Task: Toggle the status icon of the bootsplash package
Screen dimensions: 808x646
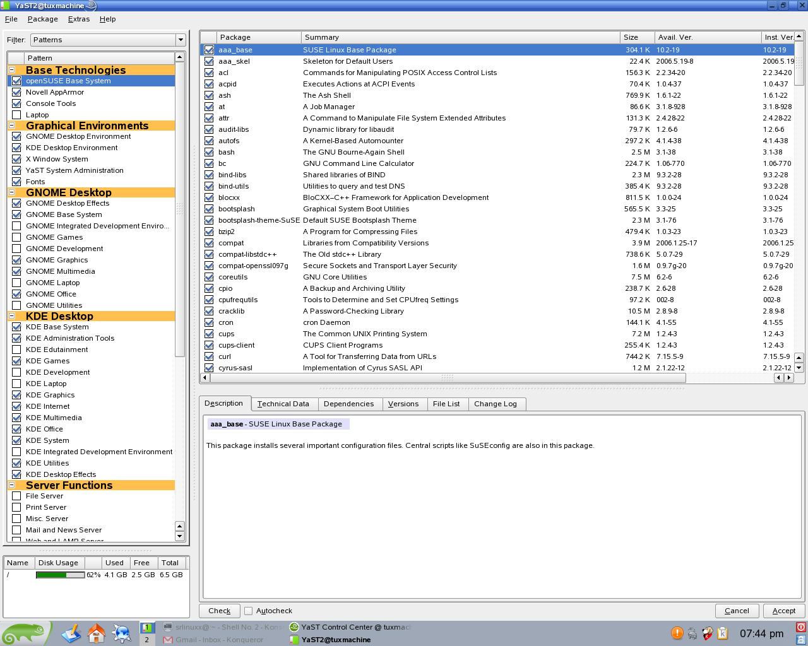Action: pyautogui.click(x=209, y=209)
